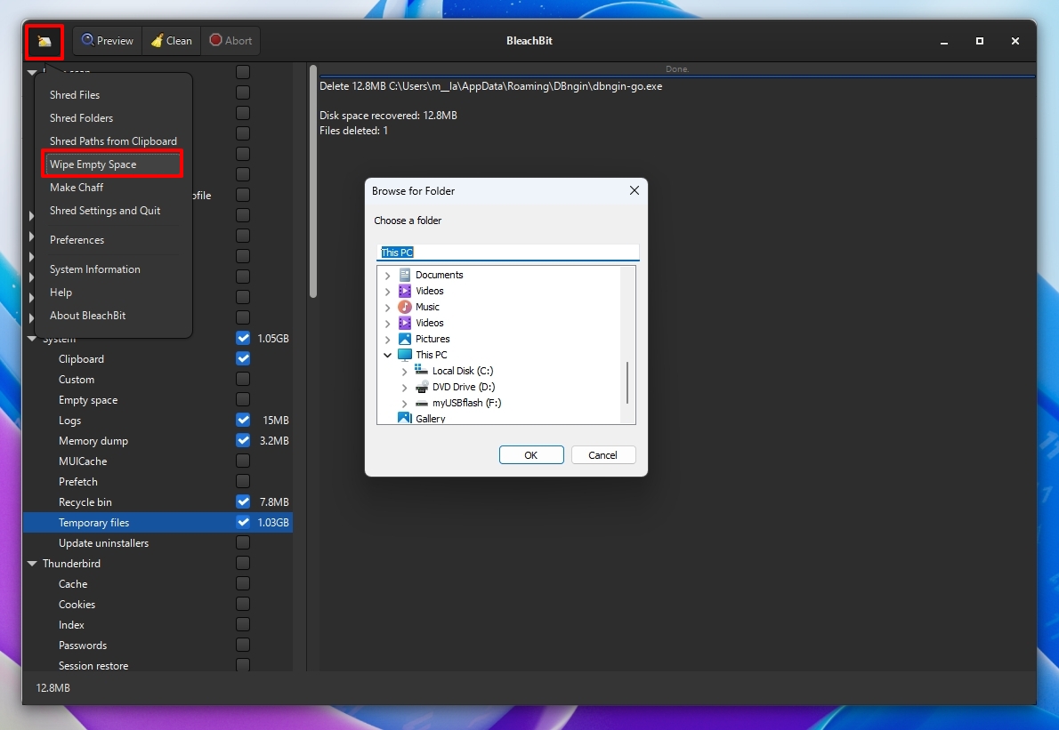
Task: Select Music folder icon in folder tree
Action: pyautogui.click(x=405, y=307)
